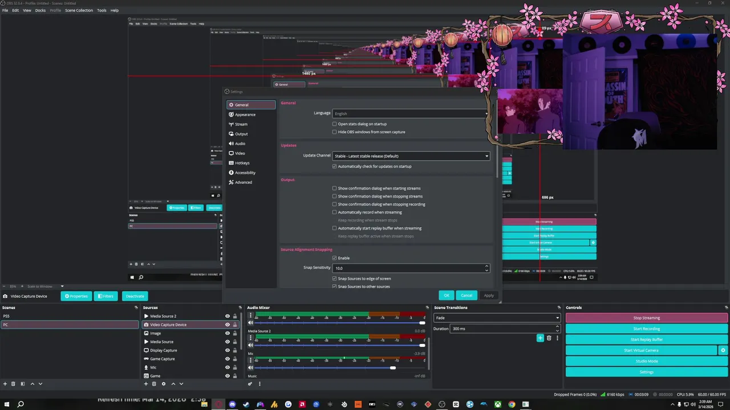Open preview Scale to Window dropdown
730x410 pixels.
click(45, 286)
